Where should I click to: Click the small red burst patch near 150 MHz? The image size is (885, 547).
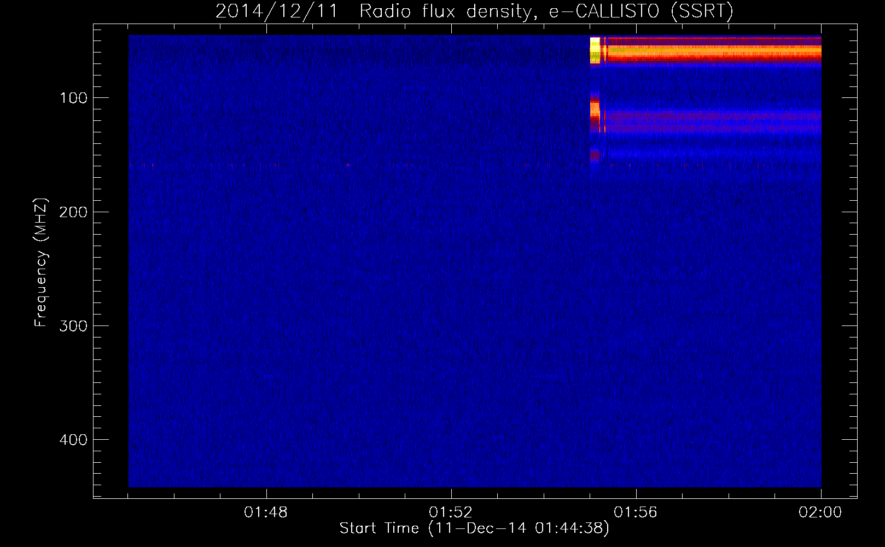coord(595,155)
